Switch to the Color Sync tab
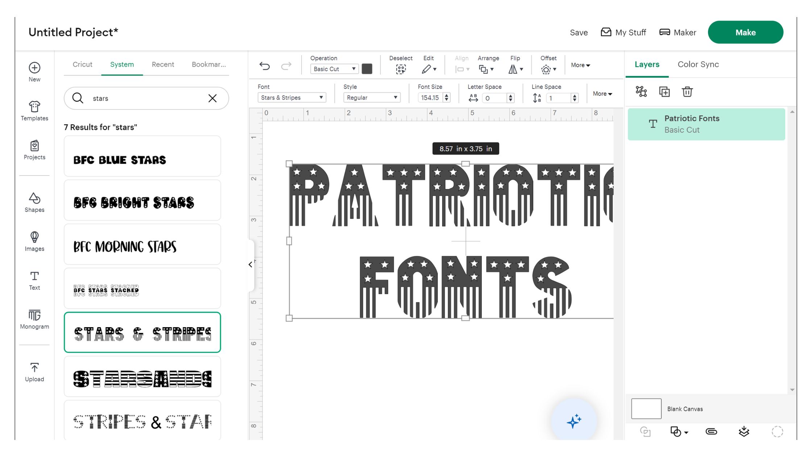 click(x=698, y=64)
